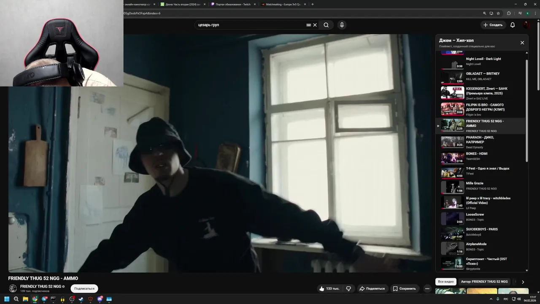540x304 pixels.
Task: Open a new browser tab with plus
Action: (312, 4)
